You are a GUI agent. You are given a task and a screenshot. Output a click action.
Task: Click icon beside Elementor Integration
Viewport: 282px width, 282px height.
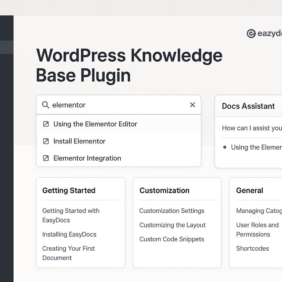tap(46, 158)
